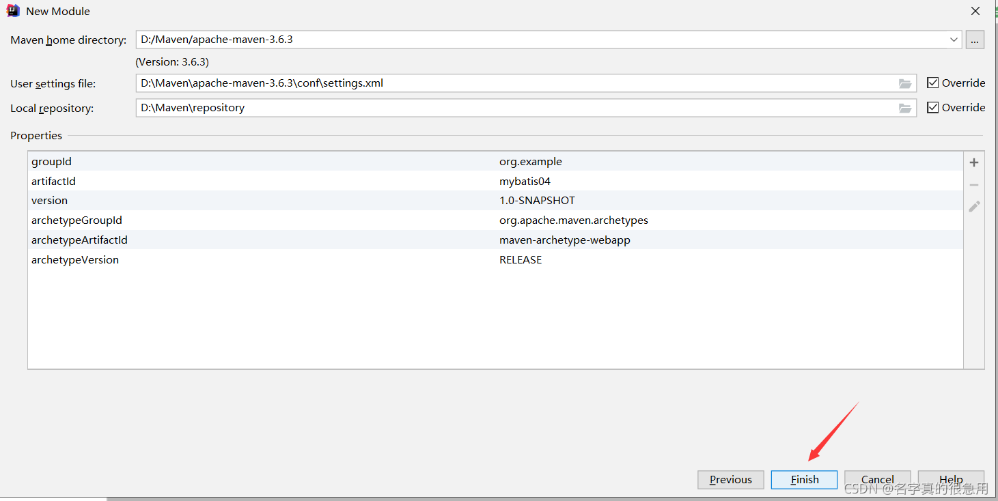
Task: Click the IntelliJ IDEA logo in title bar
Action: (12, 11)
